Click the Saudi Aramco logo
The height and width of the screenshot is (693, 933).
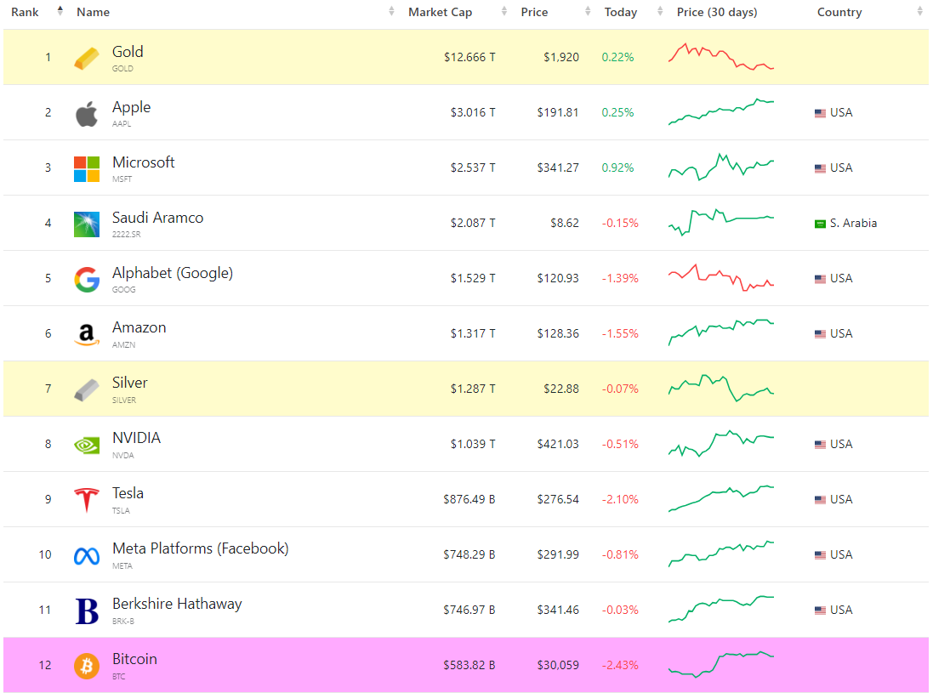point(86,224)
